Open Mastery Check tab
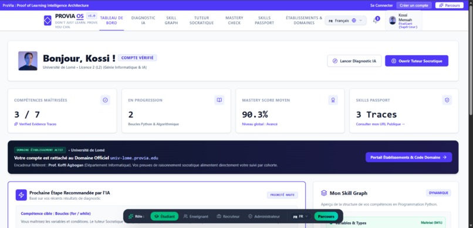The height and width of the screenshot is (228, 473). 234,20
